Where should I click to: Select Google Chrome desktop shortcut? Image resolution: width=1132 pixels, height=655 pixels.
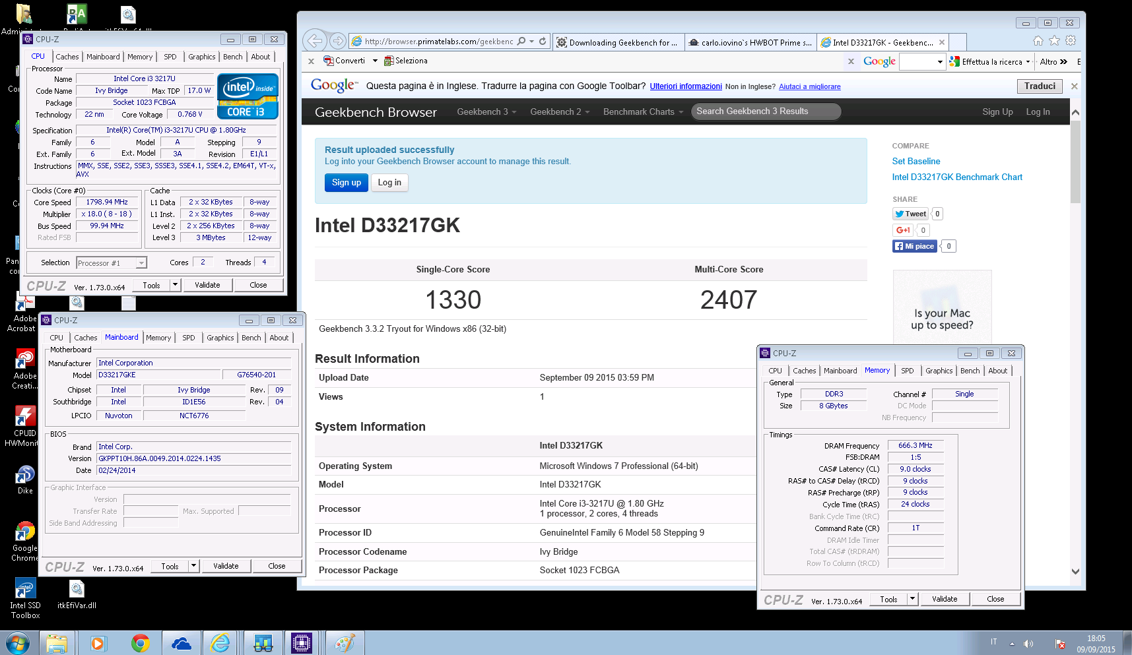point(25,542)
